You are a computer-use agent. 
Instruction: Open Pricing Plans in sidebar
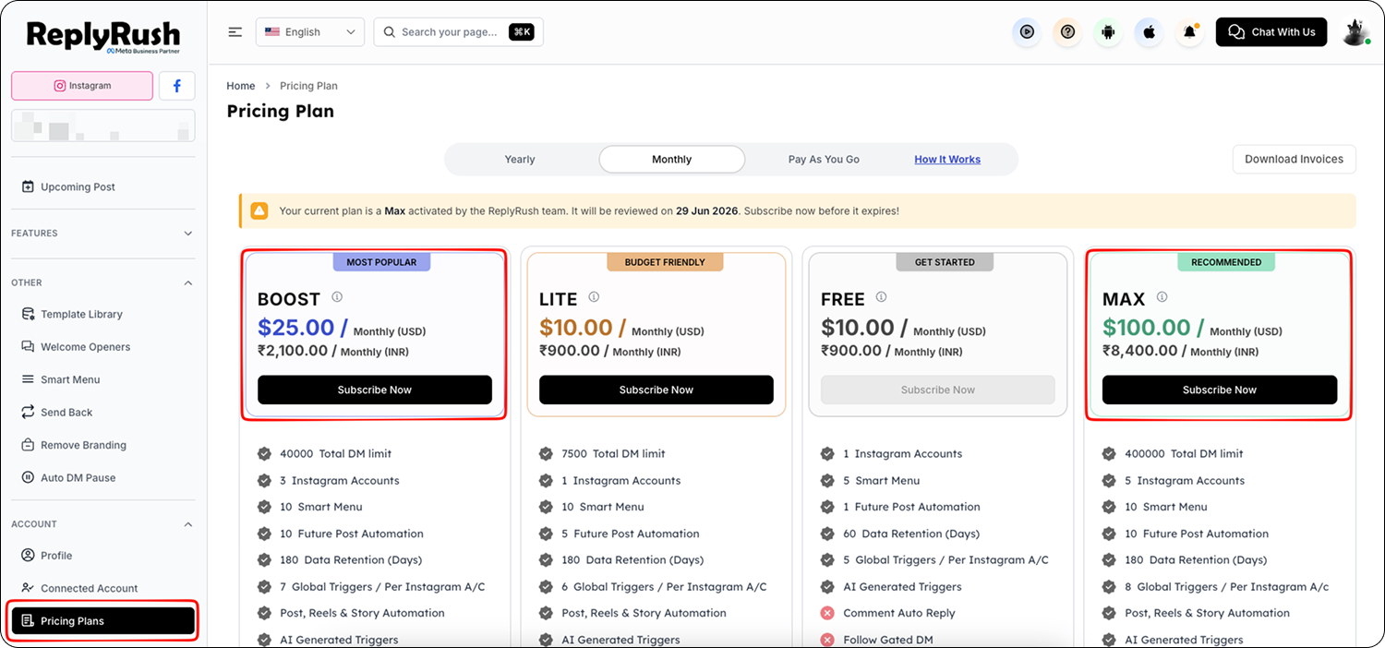click(x=103, y=621)
